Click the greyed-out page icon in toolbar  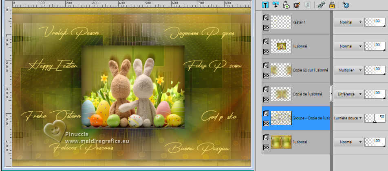point(307,5)
